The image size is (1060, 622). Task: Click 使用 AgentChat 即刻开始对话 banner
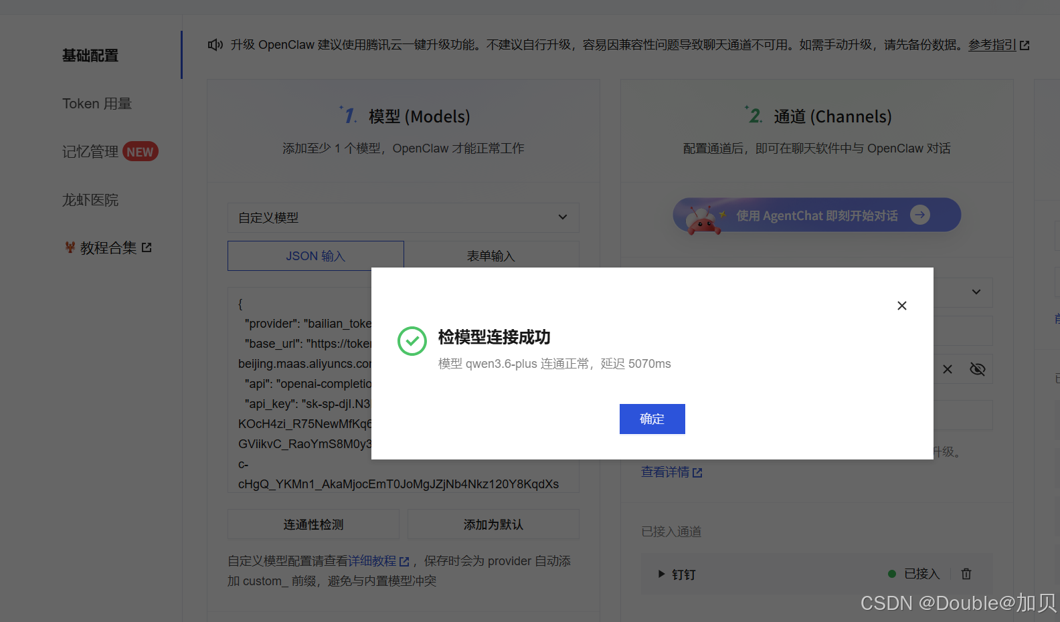pyautogui.click(x=817, y=215)
